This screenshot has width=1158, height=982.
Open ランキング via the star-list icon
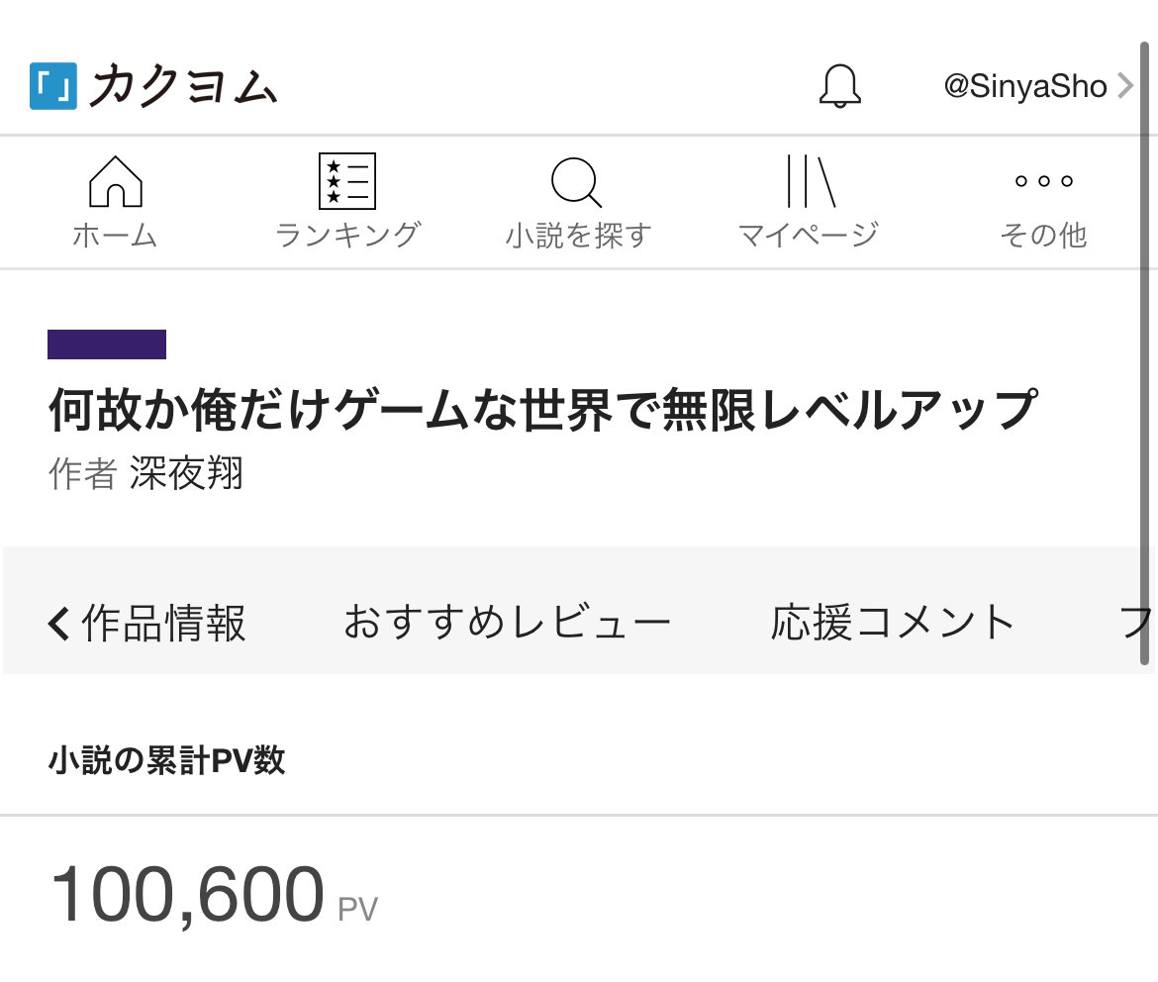coord(346,181)
